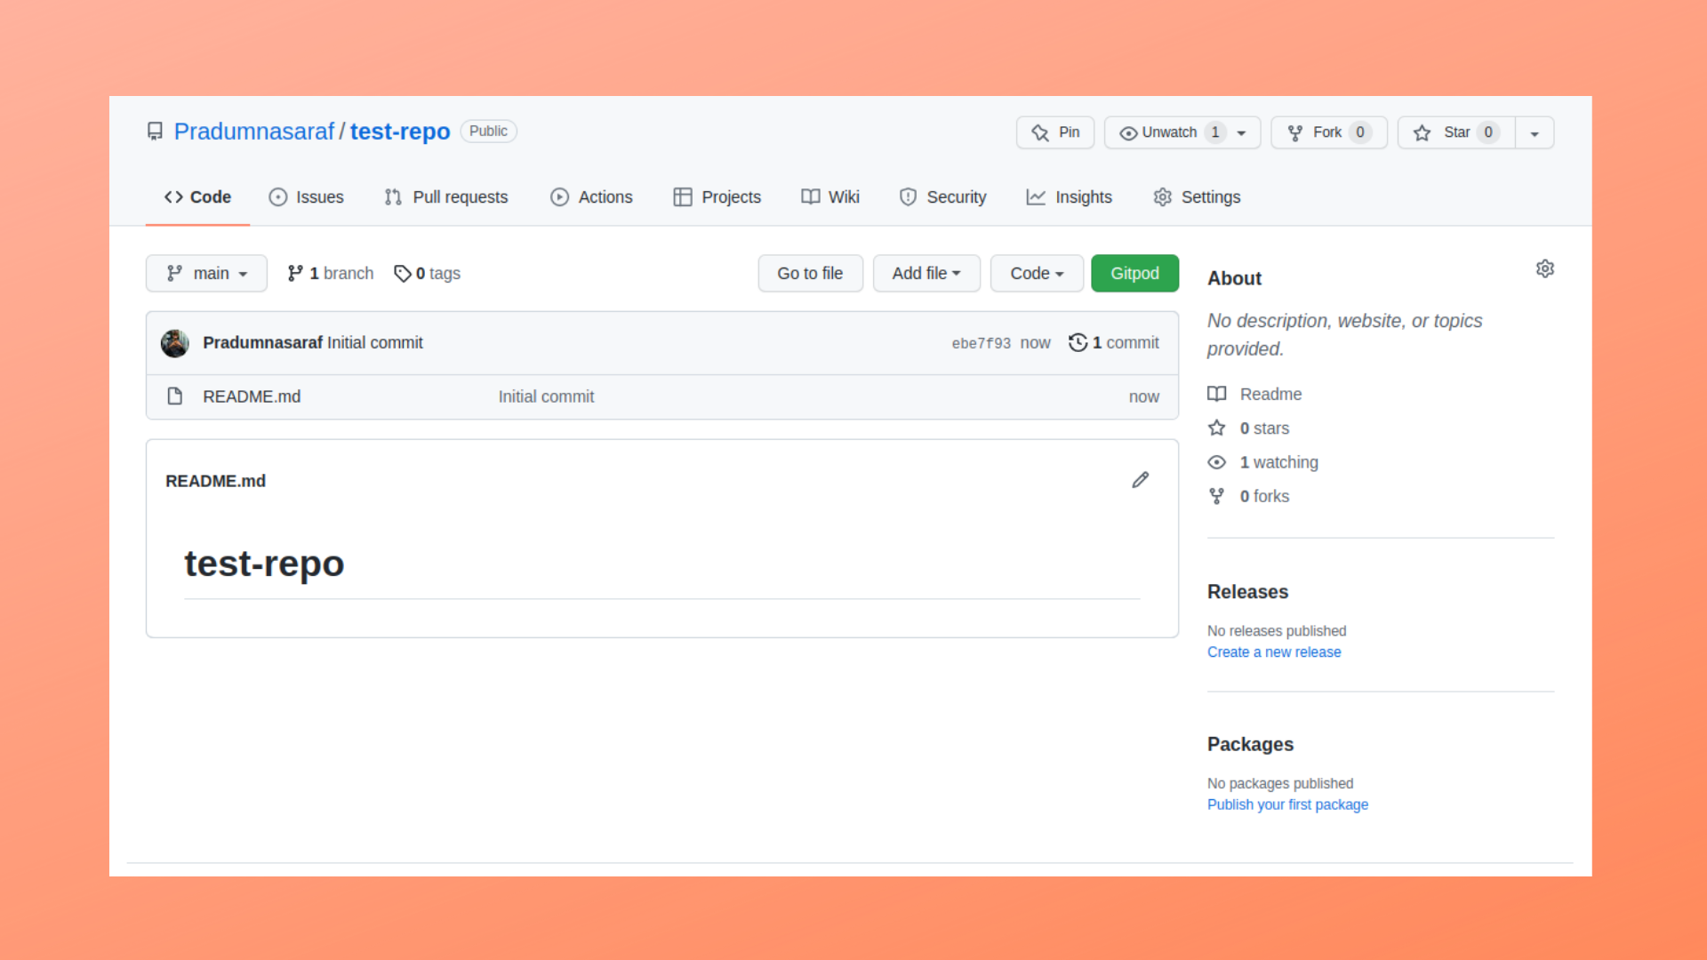Image resolution: width=1707 pixels, height=960 pixels.
Task: Click the Packages heading
Action: click(1250, 745)
